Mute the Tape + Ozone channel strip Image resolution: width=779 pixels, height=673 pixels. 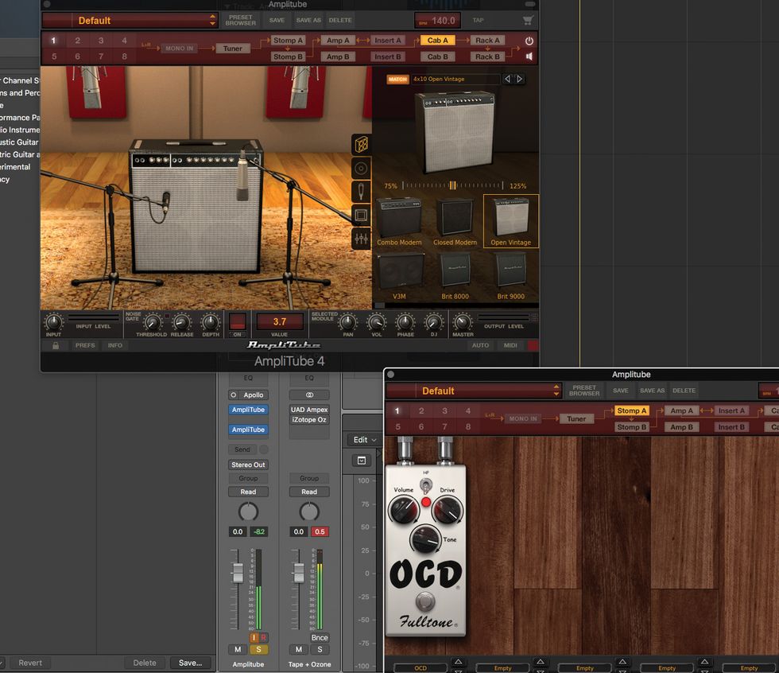(x=299, y=649)
